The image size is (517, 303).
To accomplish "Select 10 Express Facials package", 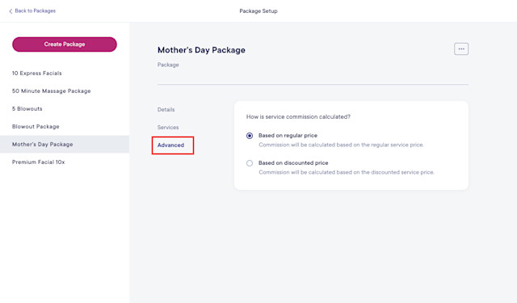I will pyautogui.click(x=37, y=74).
